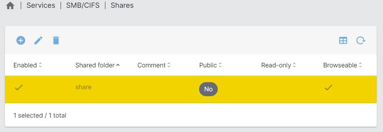Toggle the Browseable checkmark for share
This screenshot has width=383, height=132.
point(328,87)
